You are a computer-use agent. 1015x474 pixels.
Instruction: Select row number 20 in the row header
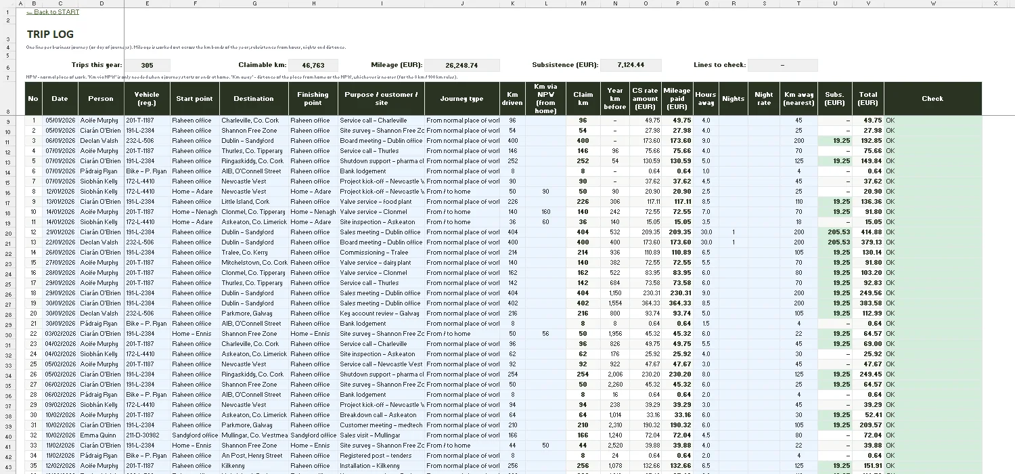tap(7, 232)
